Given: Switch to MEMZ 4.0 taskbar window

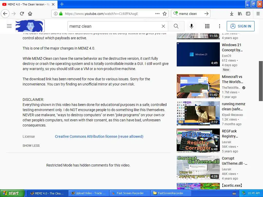Looking at the screenshot, I should 47,193.
